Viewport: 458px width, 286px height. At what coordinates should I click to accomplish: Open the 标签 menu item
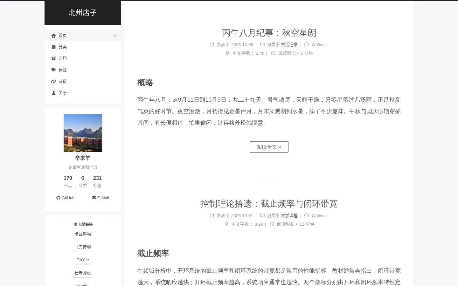(x=83, y=70)
